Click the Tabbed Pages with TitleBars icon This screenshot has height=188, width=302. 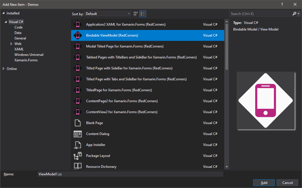pos(78,57)
